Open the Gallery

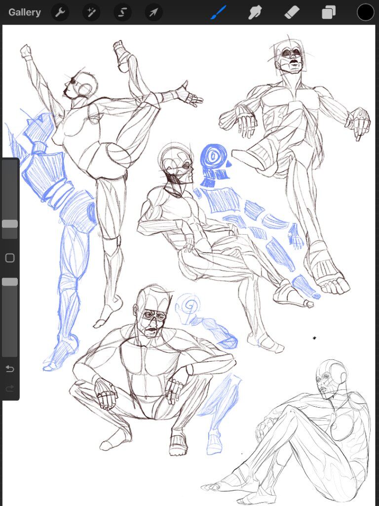point(25,12)
